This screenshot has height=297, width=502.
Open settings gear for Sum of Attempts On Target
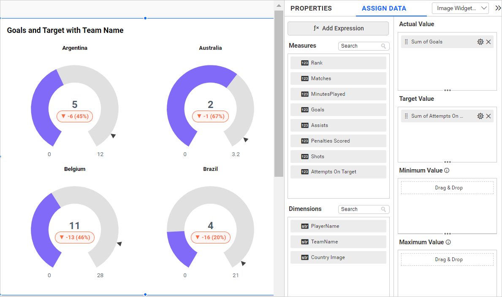(x=480, y=116)
